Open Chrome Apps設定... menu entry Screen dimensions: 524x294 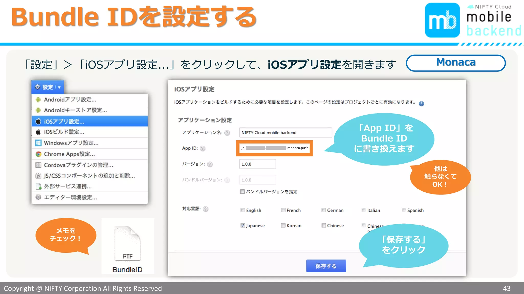pos(90,154)
